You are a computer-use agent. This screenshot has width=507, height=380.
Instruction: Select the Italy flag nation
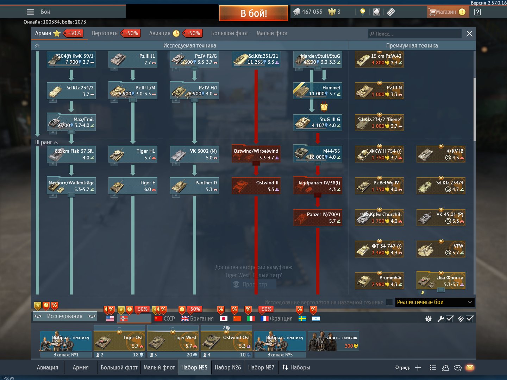click(251, 318)
